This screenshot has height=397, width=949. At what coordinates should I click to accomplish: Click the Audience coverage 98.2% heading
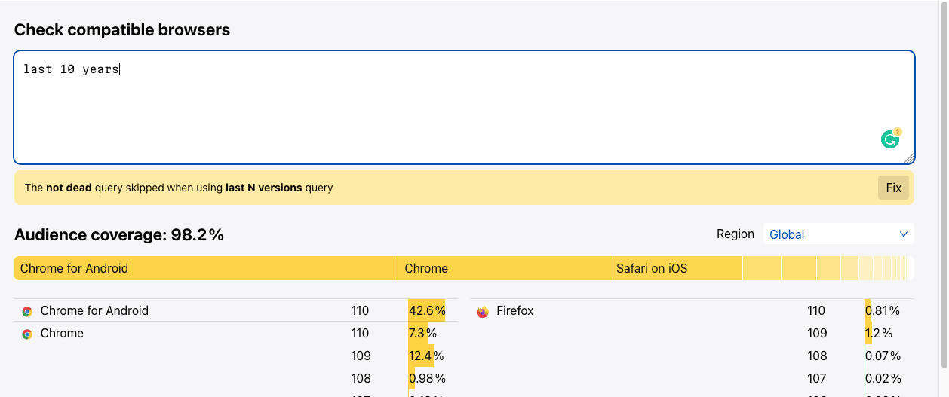click(x=119, y=234)
